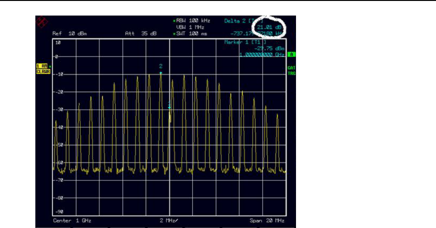The image size is (436, 228).
Task: Click the -70 y-axis gridline label
Action: point(58,180)
